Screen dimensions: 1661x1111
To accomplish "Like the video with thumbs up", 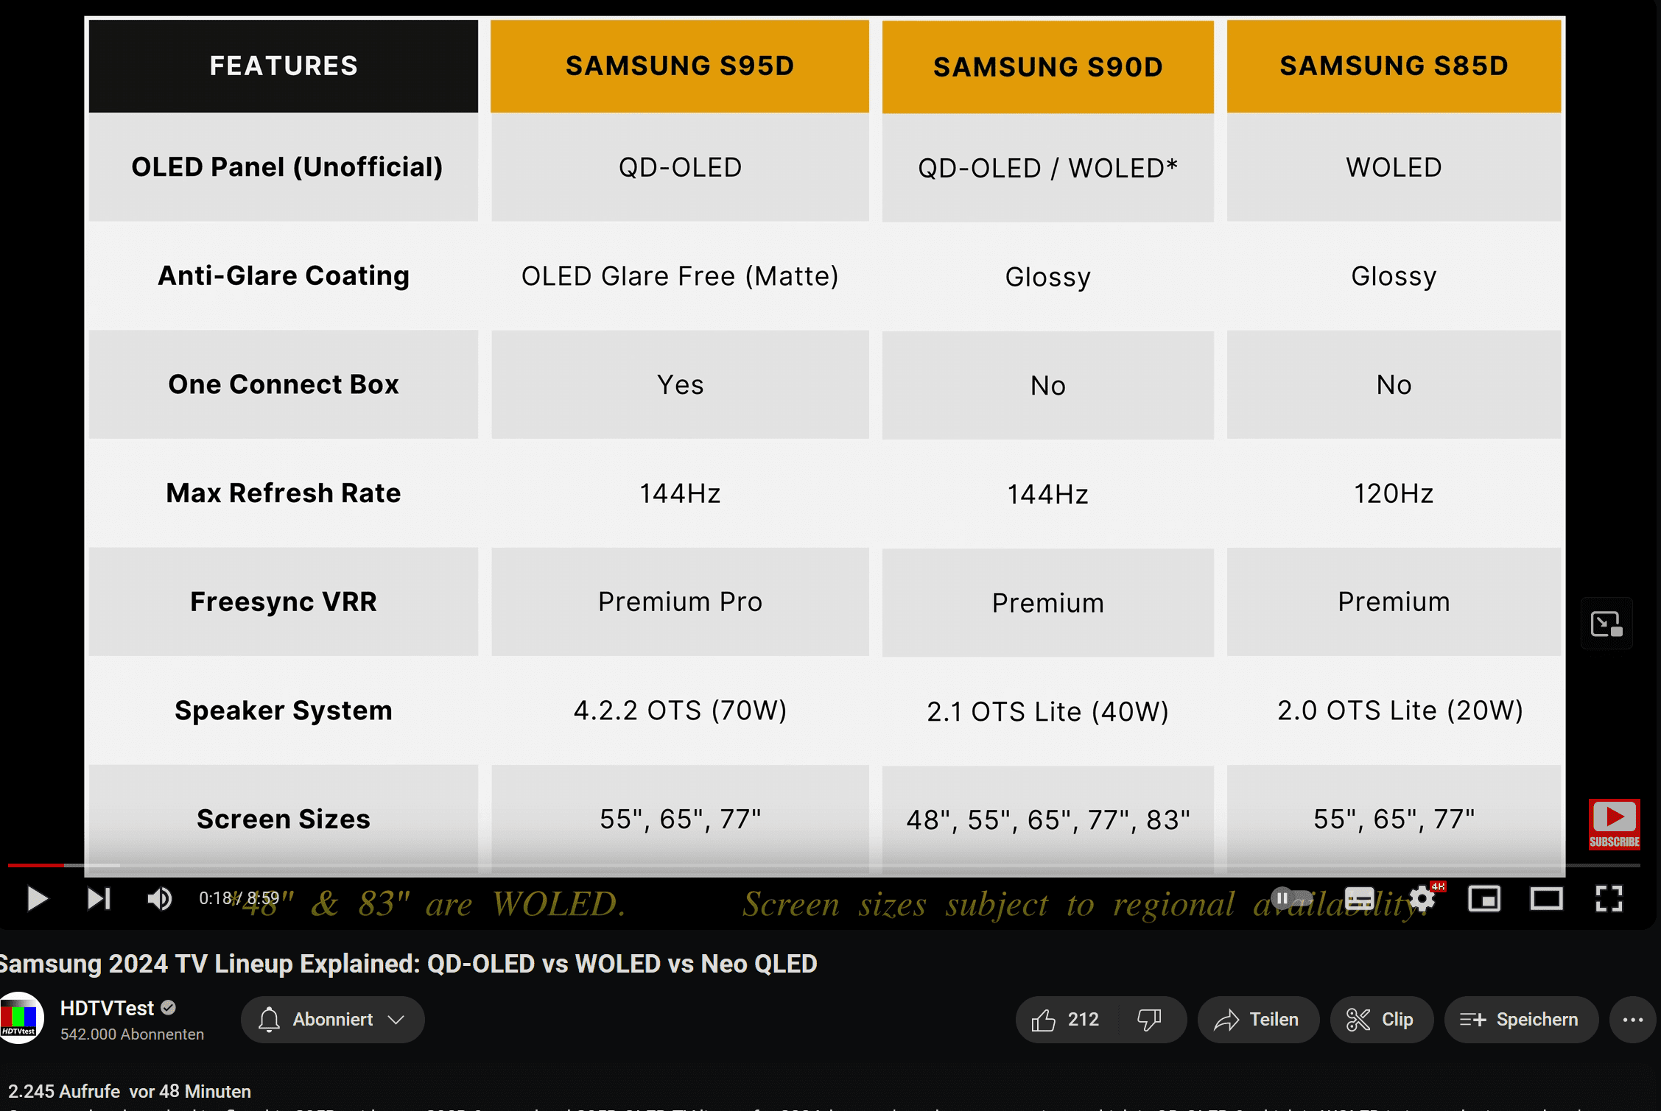I will click(1065, 1020).
